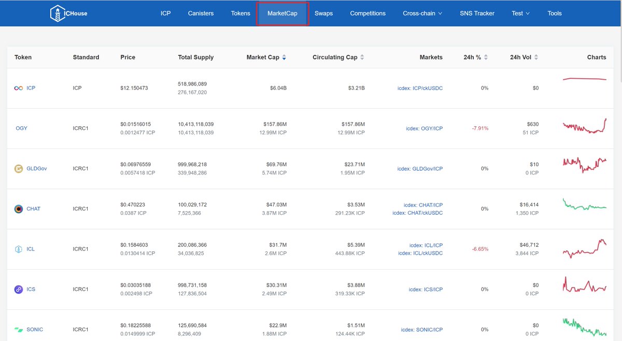Open the Swaps page
This screenshot has height=341, width=622.
tap(324, 13)
